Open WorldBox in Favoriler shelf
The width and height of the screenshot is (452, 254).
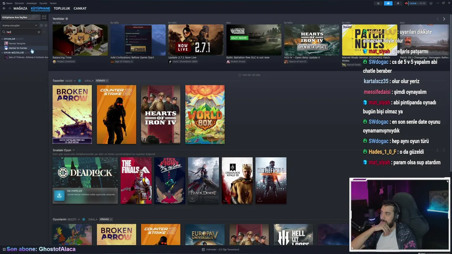pos(205,115)
